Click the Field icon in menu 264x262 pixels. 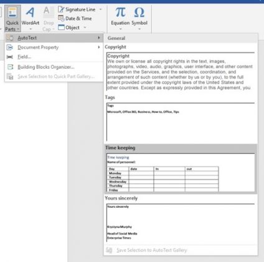pyautogui.click(x=10, y=57)
